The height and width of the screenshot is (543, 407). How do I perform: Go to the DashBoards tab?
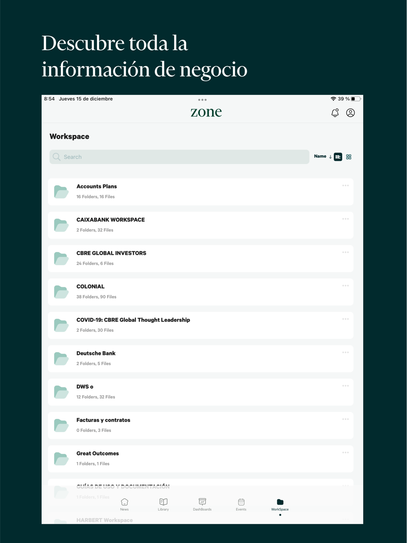tap(202, 505)
